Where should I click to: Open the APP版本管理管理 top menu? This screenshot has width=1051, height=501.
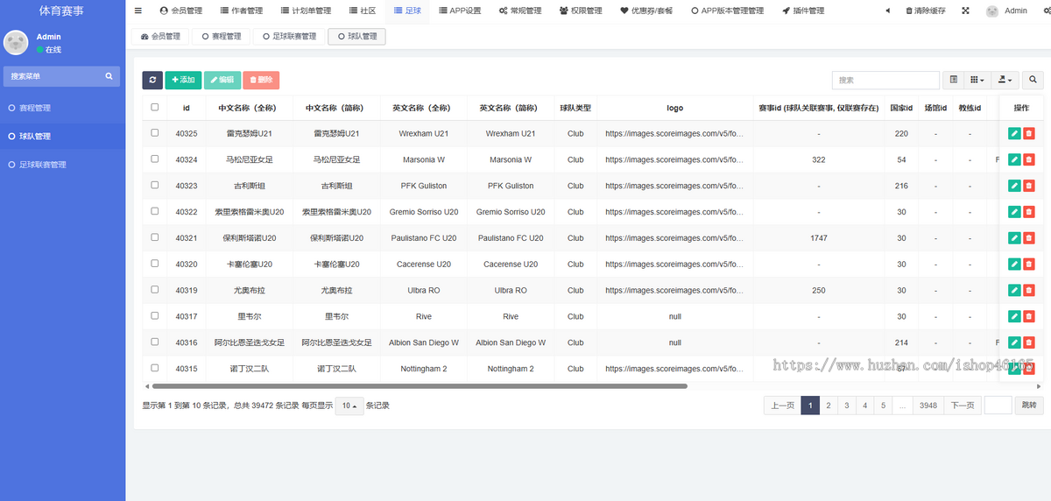728,11
